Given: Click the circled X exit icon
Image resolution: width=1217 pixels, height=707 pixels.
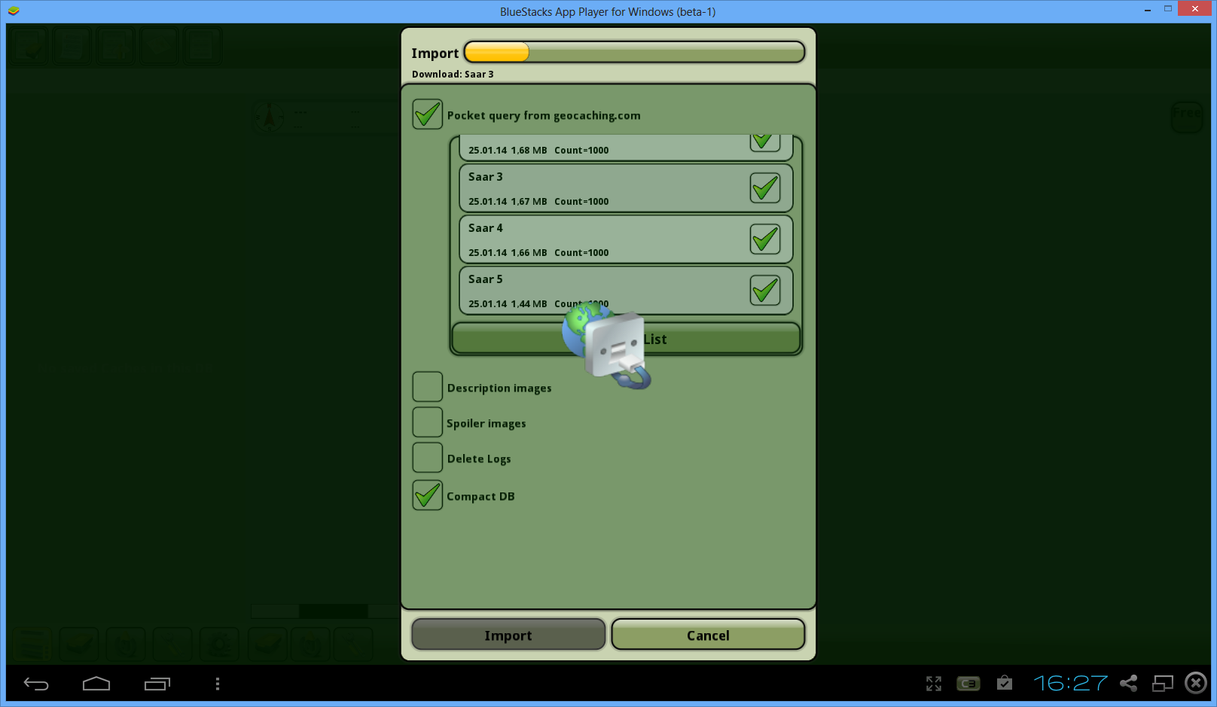Looking at the screenshot, I should [x=1196, y=683].
